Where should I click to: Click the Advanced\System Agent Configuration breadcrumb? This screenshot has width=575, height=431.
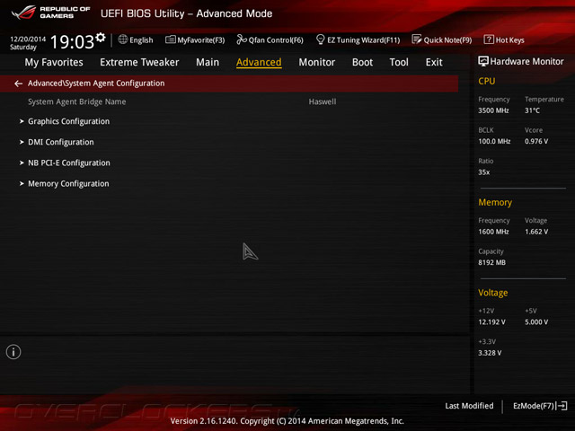click(96, 84)
